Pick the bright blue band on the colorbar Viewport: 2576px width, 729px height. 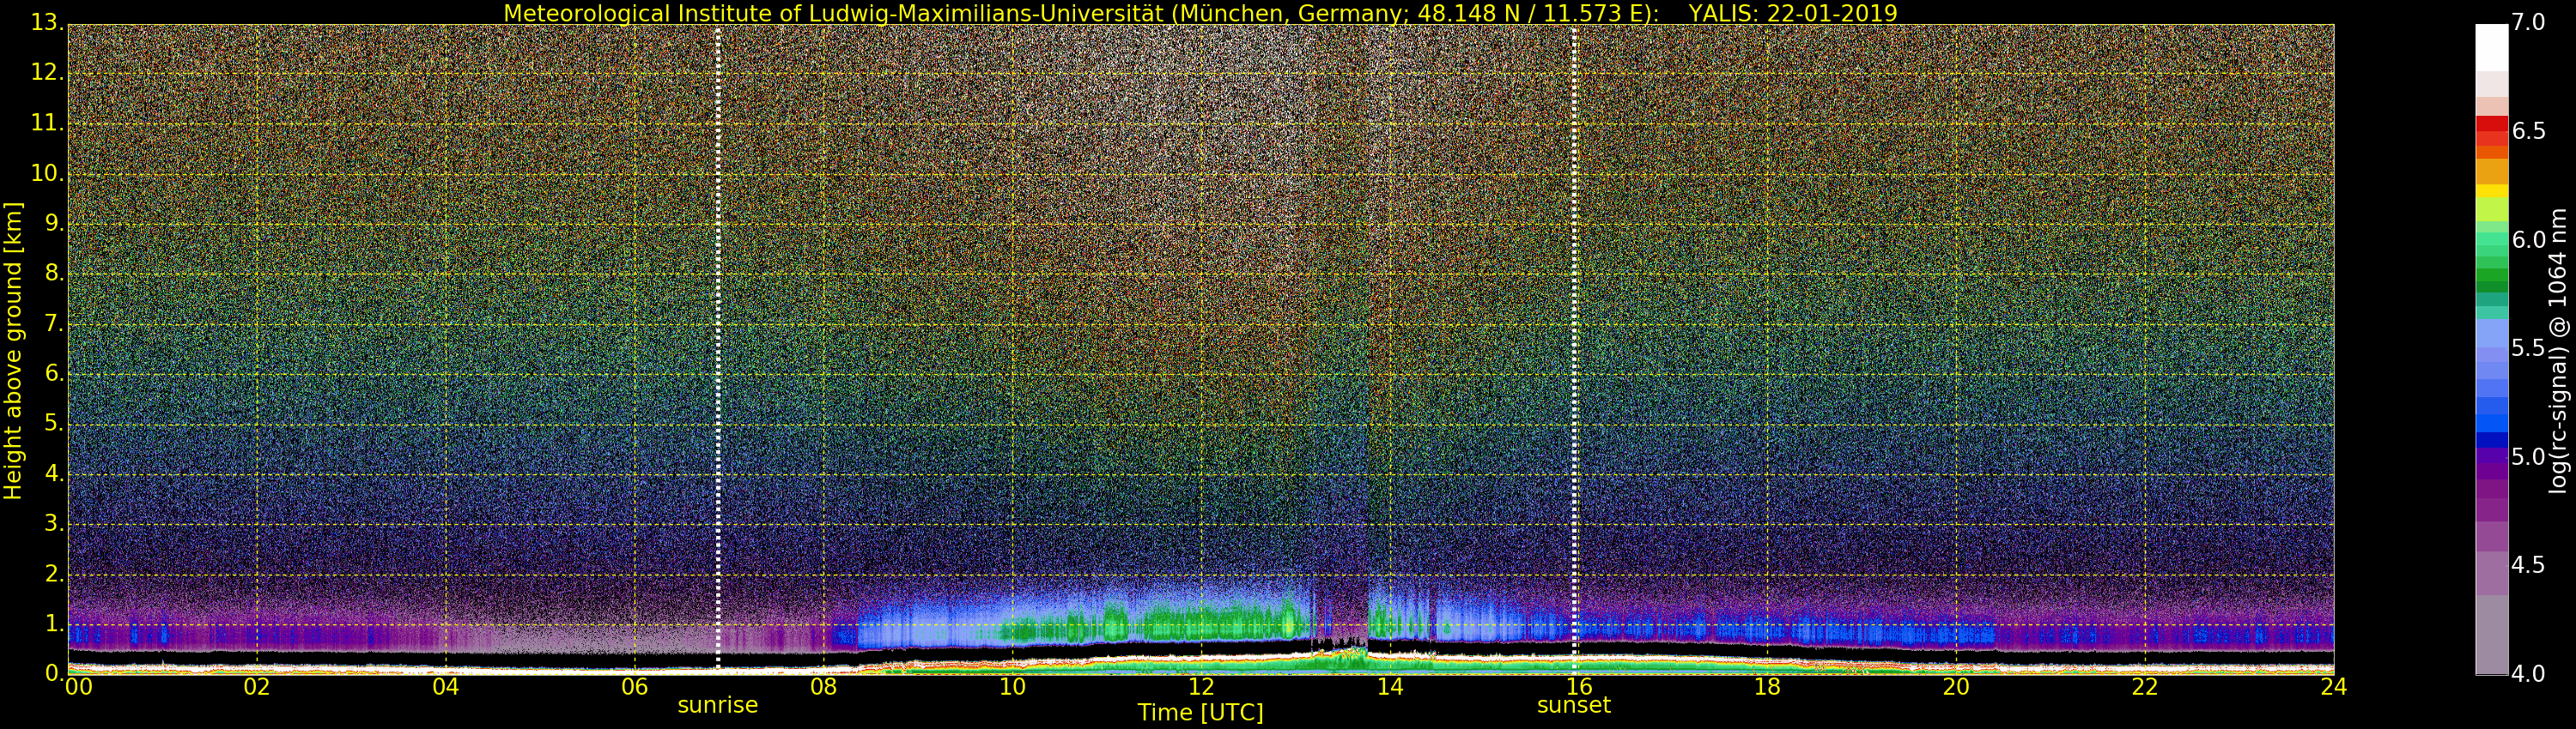coord(2492,424)
